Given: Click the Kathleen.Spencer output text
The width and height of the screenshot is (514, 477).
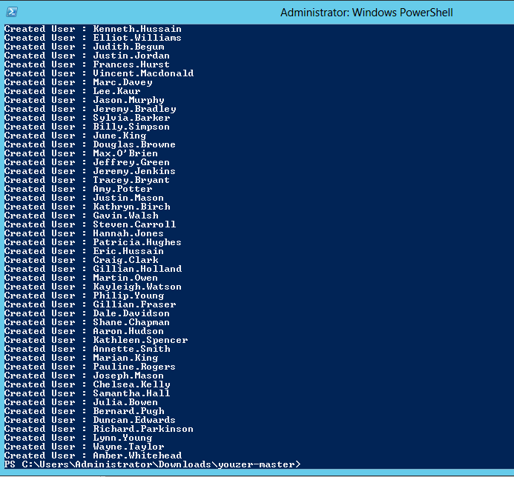Looking at the screenshot, I should [x=139, y=340].
